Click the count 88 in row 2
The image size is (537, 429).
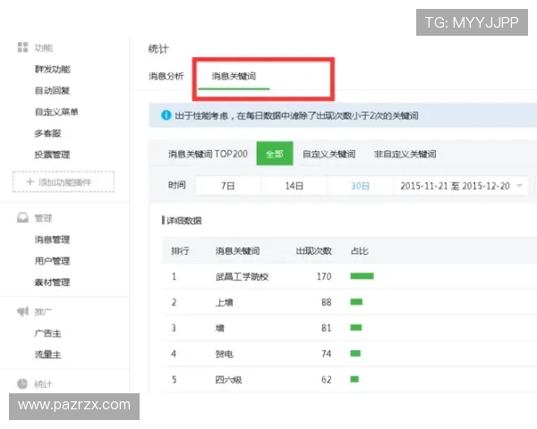(x=327, y=302)
